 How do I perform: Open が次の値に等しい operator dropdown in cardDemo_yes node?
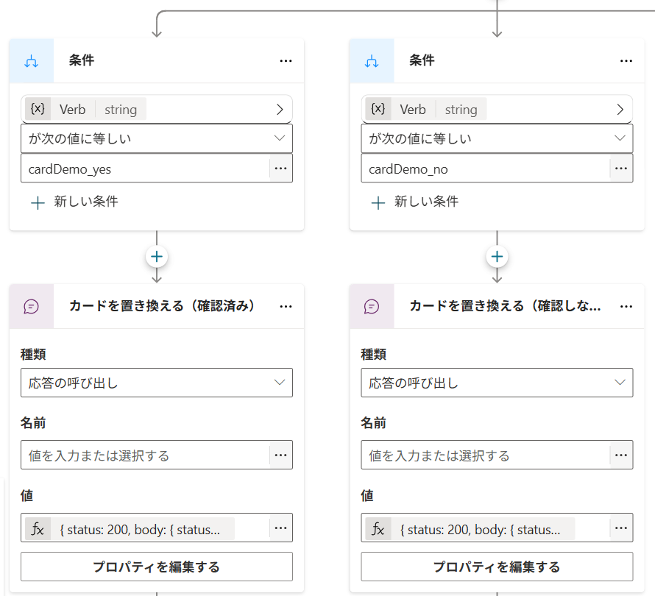[x=157, y=138]
